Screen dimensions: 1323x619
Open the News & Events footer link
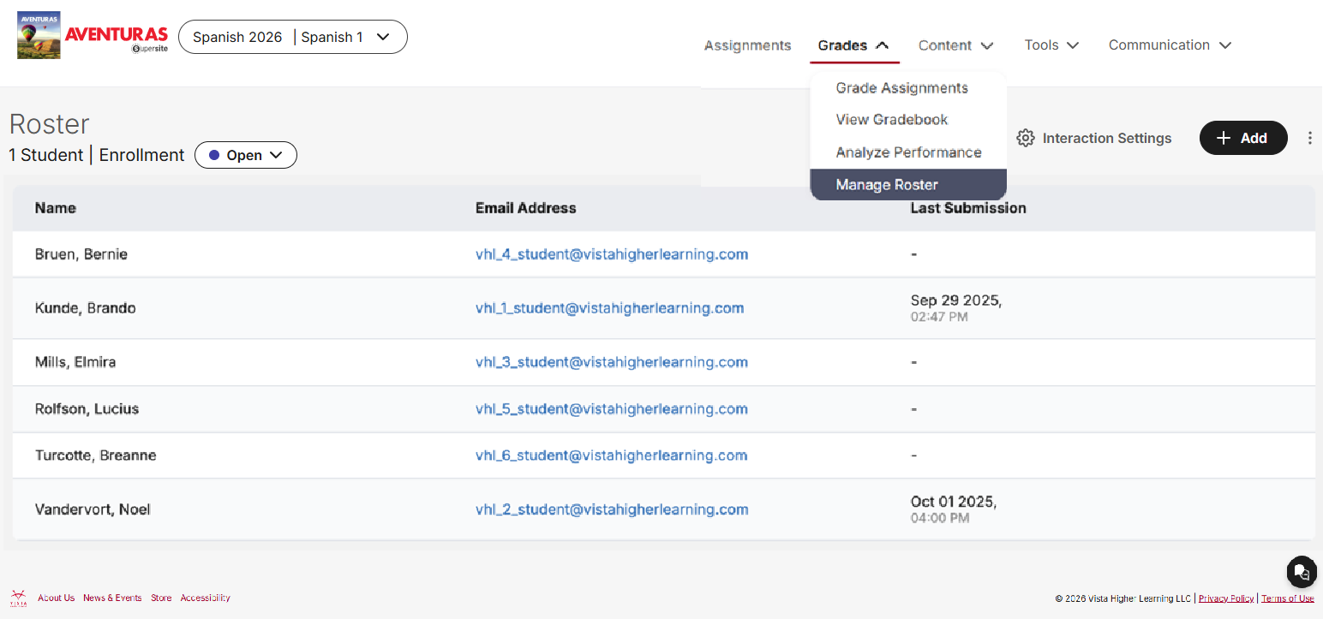(112, 598)
